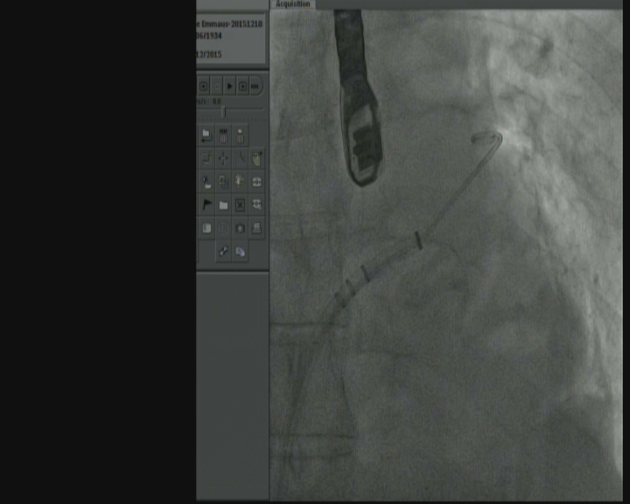
Task: Click the crosshair tool icon
Action: 223,158
